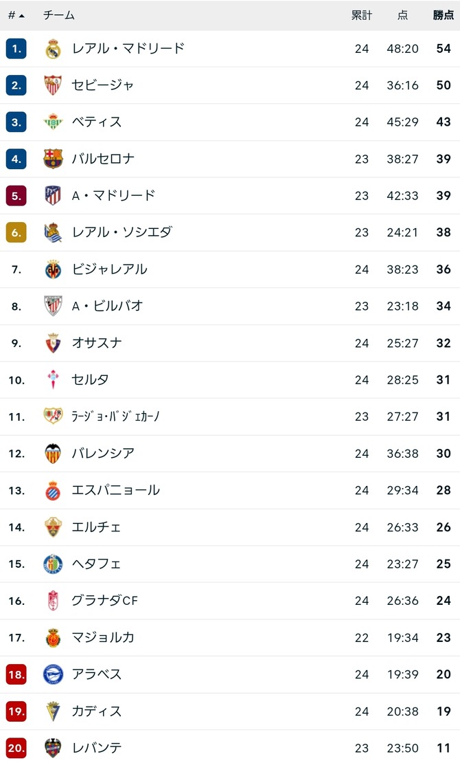Click the 点 column header
This screenshot has width=460, height=763.
click(402, 15)
